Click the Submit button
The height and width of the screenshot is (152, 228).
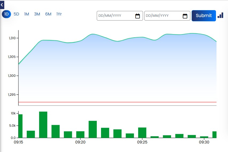click(204, 16)
